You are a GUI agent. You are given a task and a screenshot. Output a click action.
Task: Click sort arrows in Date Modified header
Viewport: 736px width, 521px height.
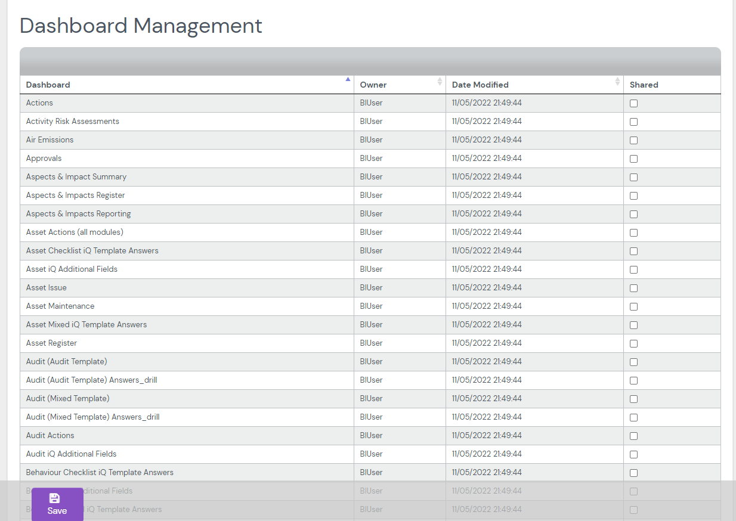coord(617,82)
